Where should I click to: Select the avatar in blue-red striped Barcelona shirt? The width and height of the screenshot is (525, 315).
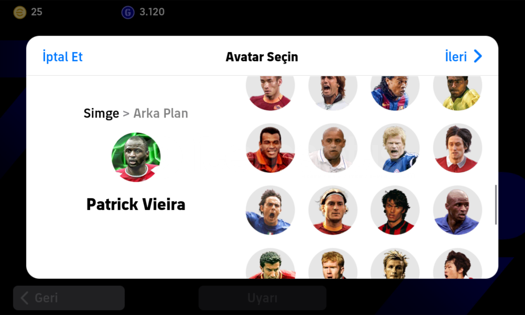point(395,93)
